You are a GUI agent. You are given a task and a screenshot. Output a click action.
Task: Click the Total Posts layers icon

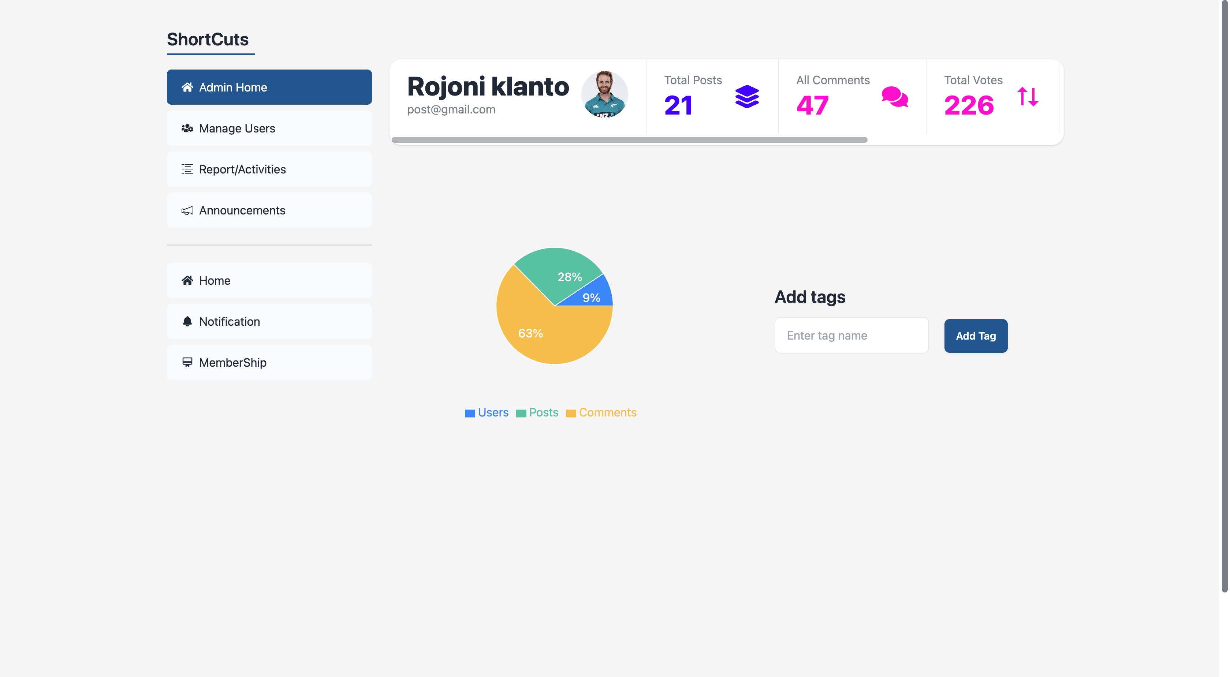747,97
